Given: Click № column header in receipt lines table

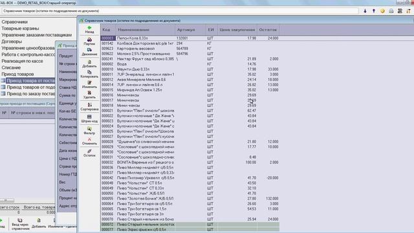Looking at the screenshot, I should (5, 113).
